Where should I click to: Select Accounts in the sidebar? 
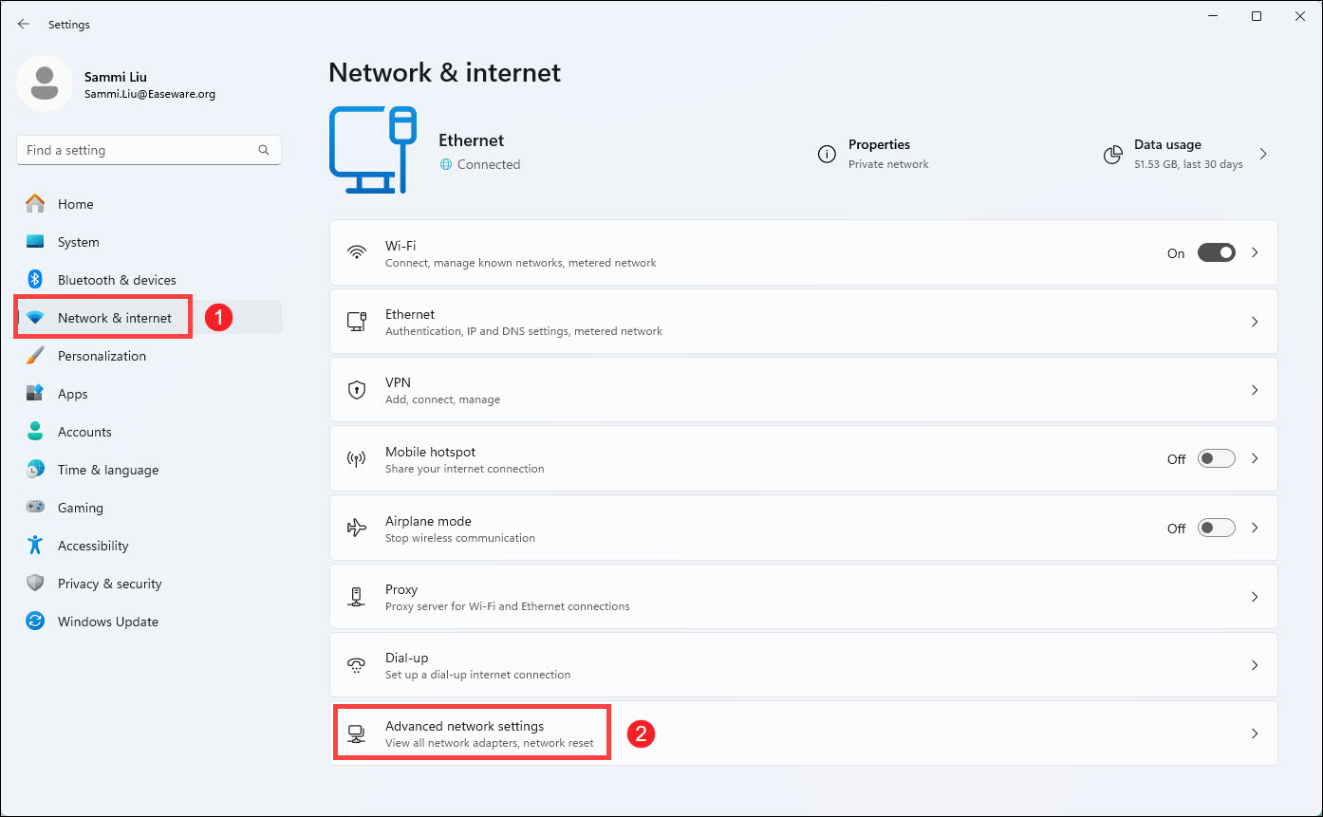click(x=84, y=432)
